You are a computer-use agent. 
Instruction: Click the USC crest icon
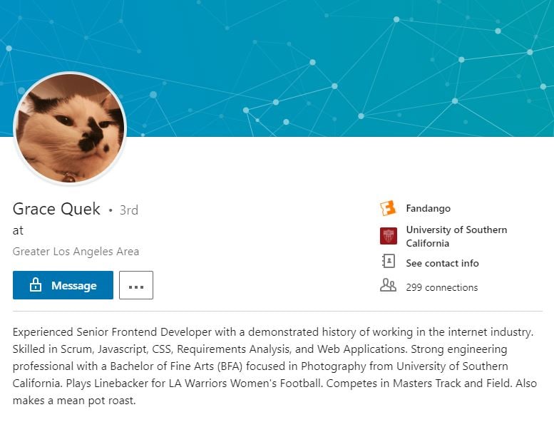(388, 236)
